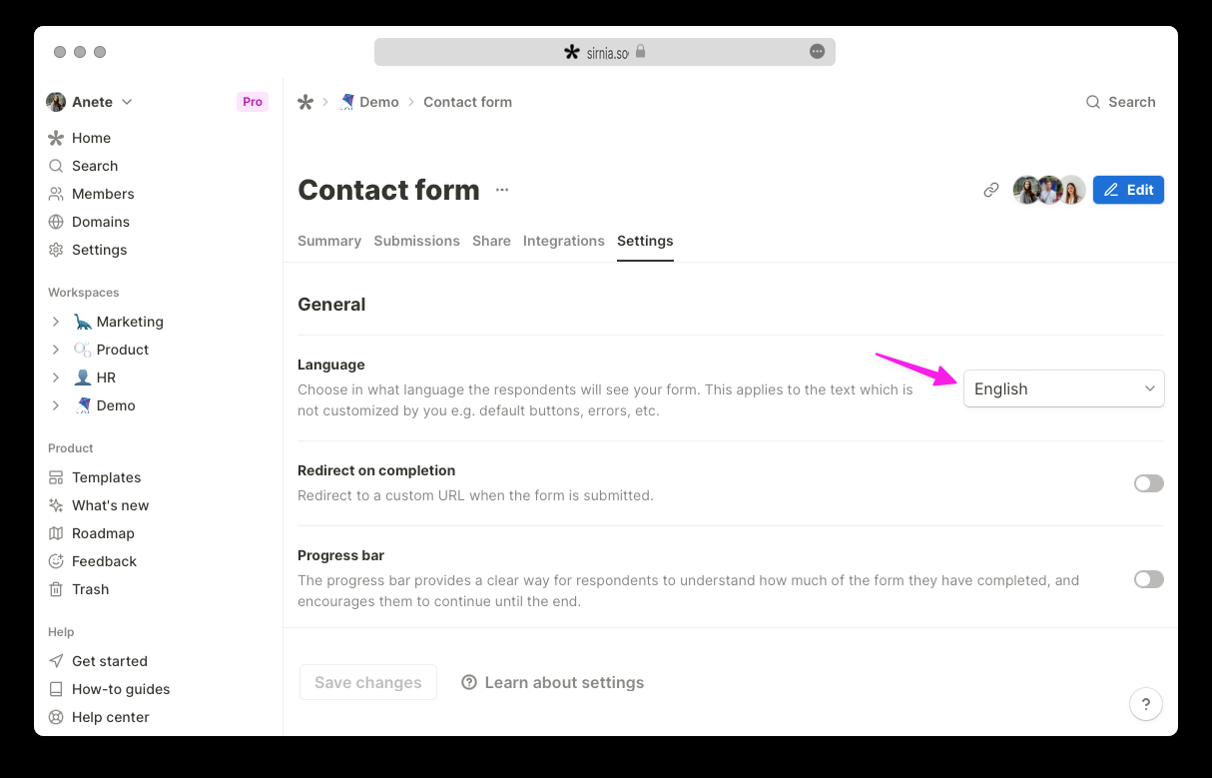Image resolution: width=1212 pixels, height=778 pixels.
Task: Expand the Marketing workspace
Action: coord(56,322)
